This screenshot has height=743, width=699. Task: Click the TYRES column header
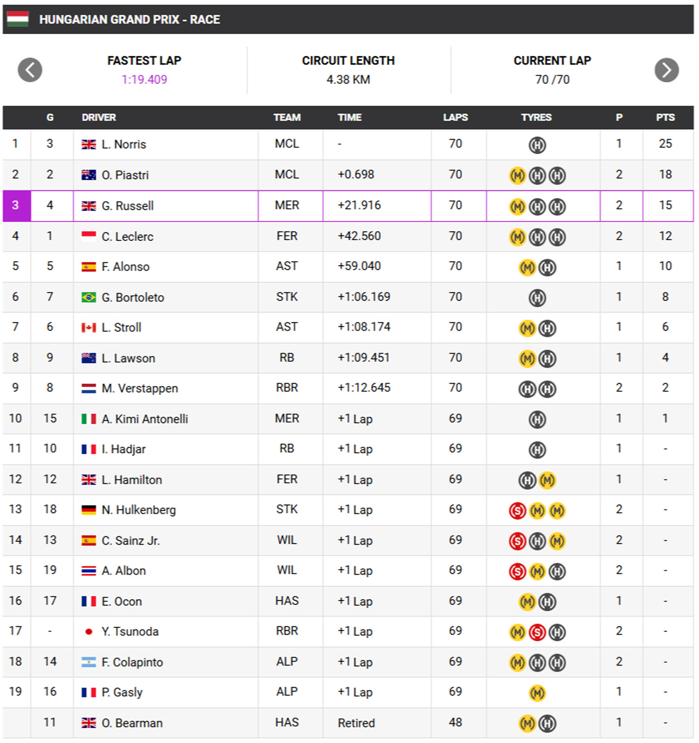[536, 117]
